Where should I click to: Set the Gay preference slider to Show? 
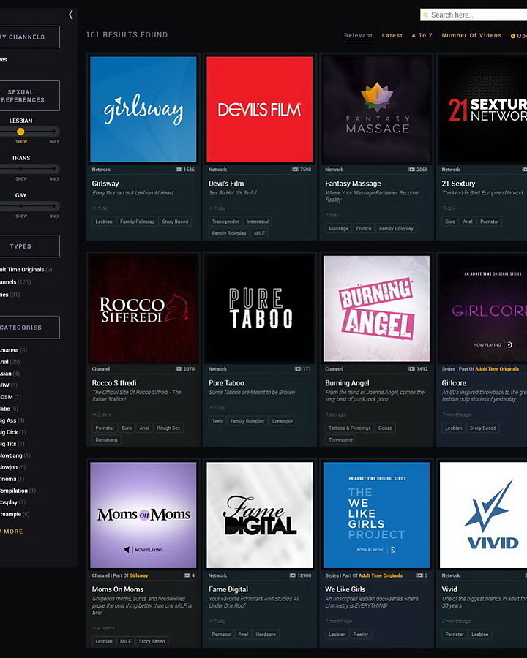21,206
